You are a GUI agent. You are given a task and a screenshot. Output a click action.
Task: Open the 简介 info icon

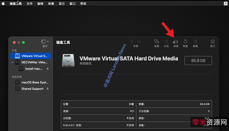[213, 41]
